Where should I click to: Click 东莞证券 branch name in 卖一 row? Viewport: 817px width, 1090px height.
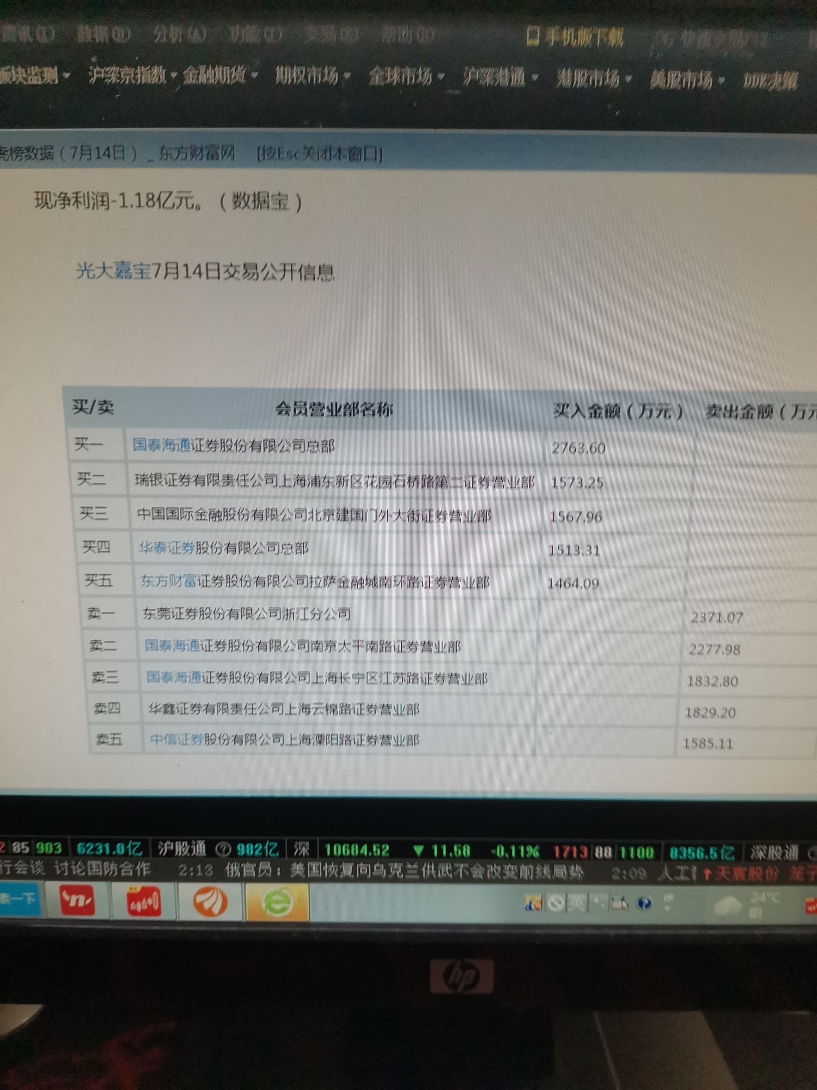point(247,614)
